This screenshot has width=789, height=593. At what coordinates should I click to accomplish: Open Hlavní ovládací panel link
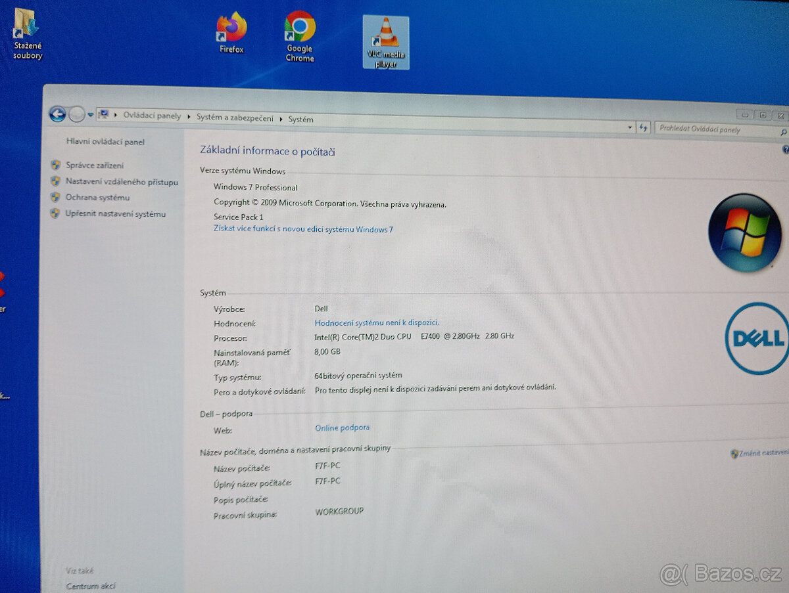point(105,142)
